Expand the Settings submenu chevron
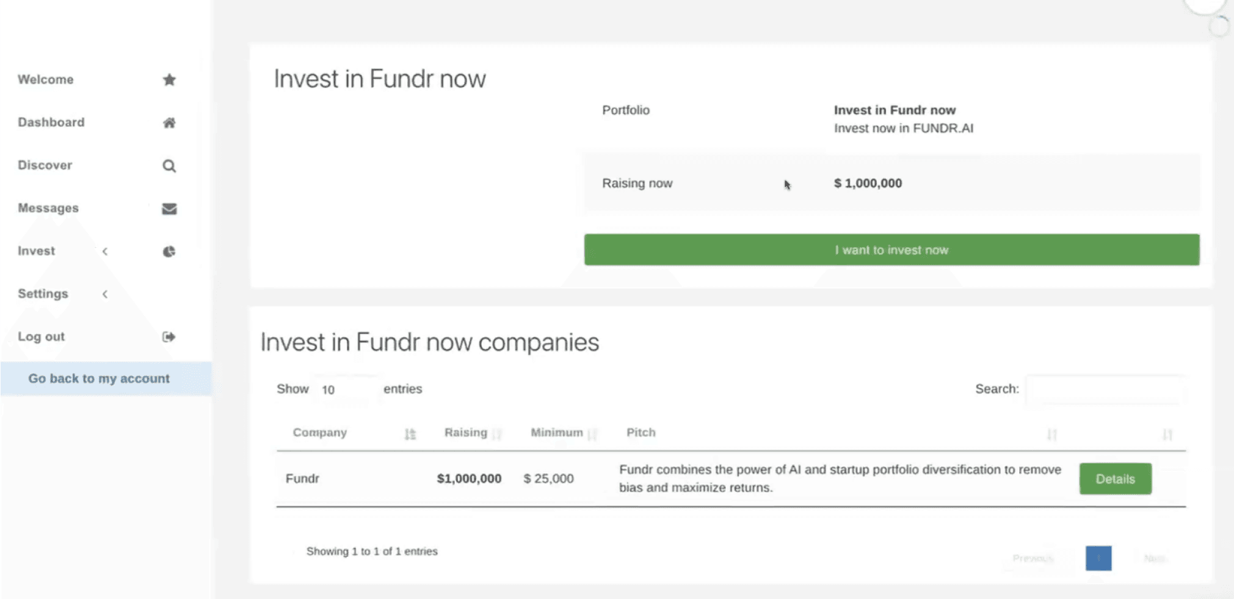This screenshot has width=1234, height=599. coord(105,294)
